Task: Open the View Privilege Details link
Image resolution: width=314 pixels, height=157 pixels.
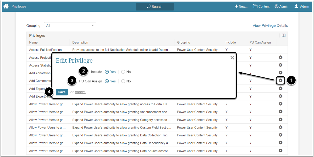Action: click(x=270, y=26)
